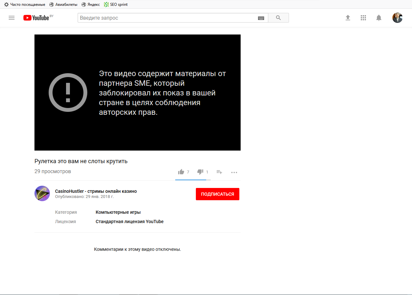Viewport: 412px width, 295px height.
Task: Open Стандартная лицензия YouTube link
Action: click(129, 221)
